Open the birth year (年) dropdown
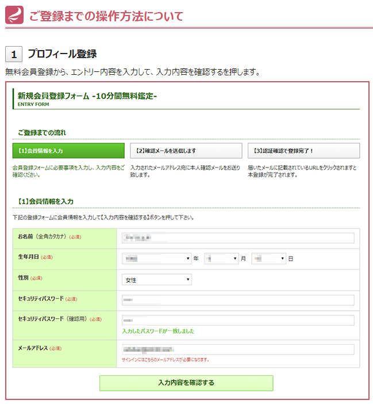373x404 pixels. pyautogui.click(x=156, y=259)
